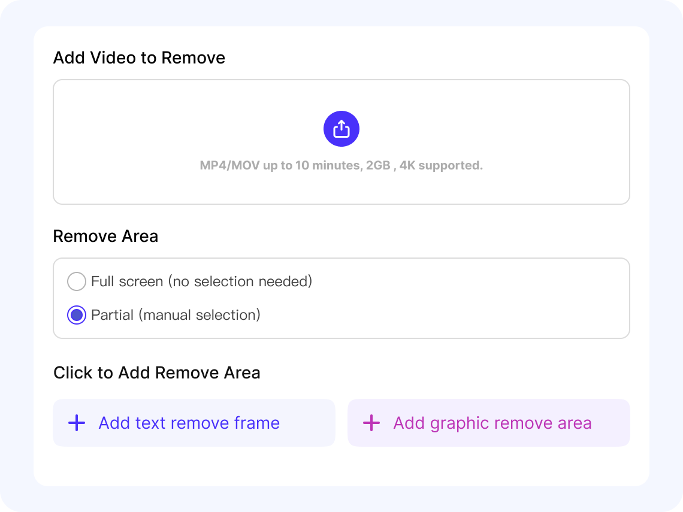Screen dimensions: 683x512
Task: Click the Add Video to Remove heading
Action: click(138, 57)
